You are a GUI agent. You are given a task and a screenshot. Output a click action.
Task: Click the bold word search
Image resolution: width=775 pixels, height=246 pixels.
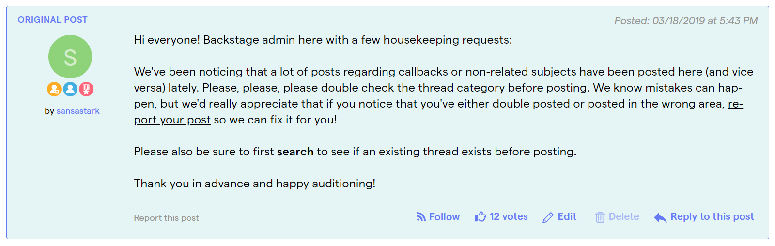click(295, 152)
